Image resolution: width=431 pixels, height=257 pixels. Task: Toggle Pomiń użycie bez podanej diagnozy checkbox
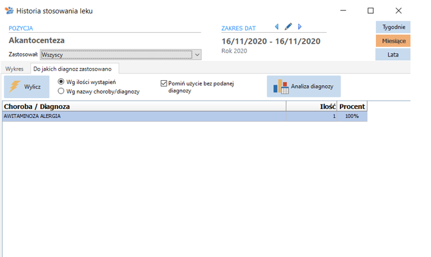[x=164, y=83]
